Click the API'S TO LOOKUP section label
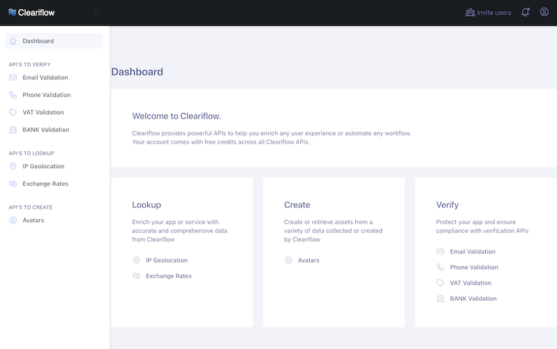The height and width of the screenshot is (349, 557). tap(31, 153)
